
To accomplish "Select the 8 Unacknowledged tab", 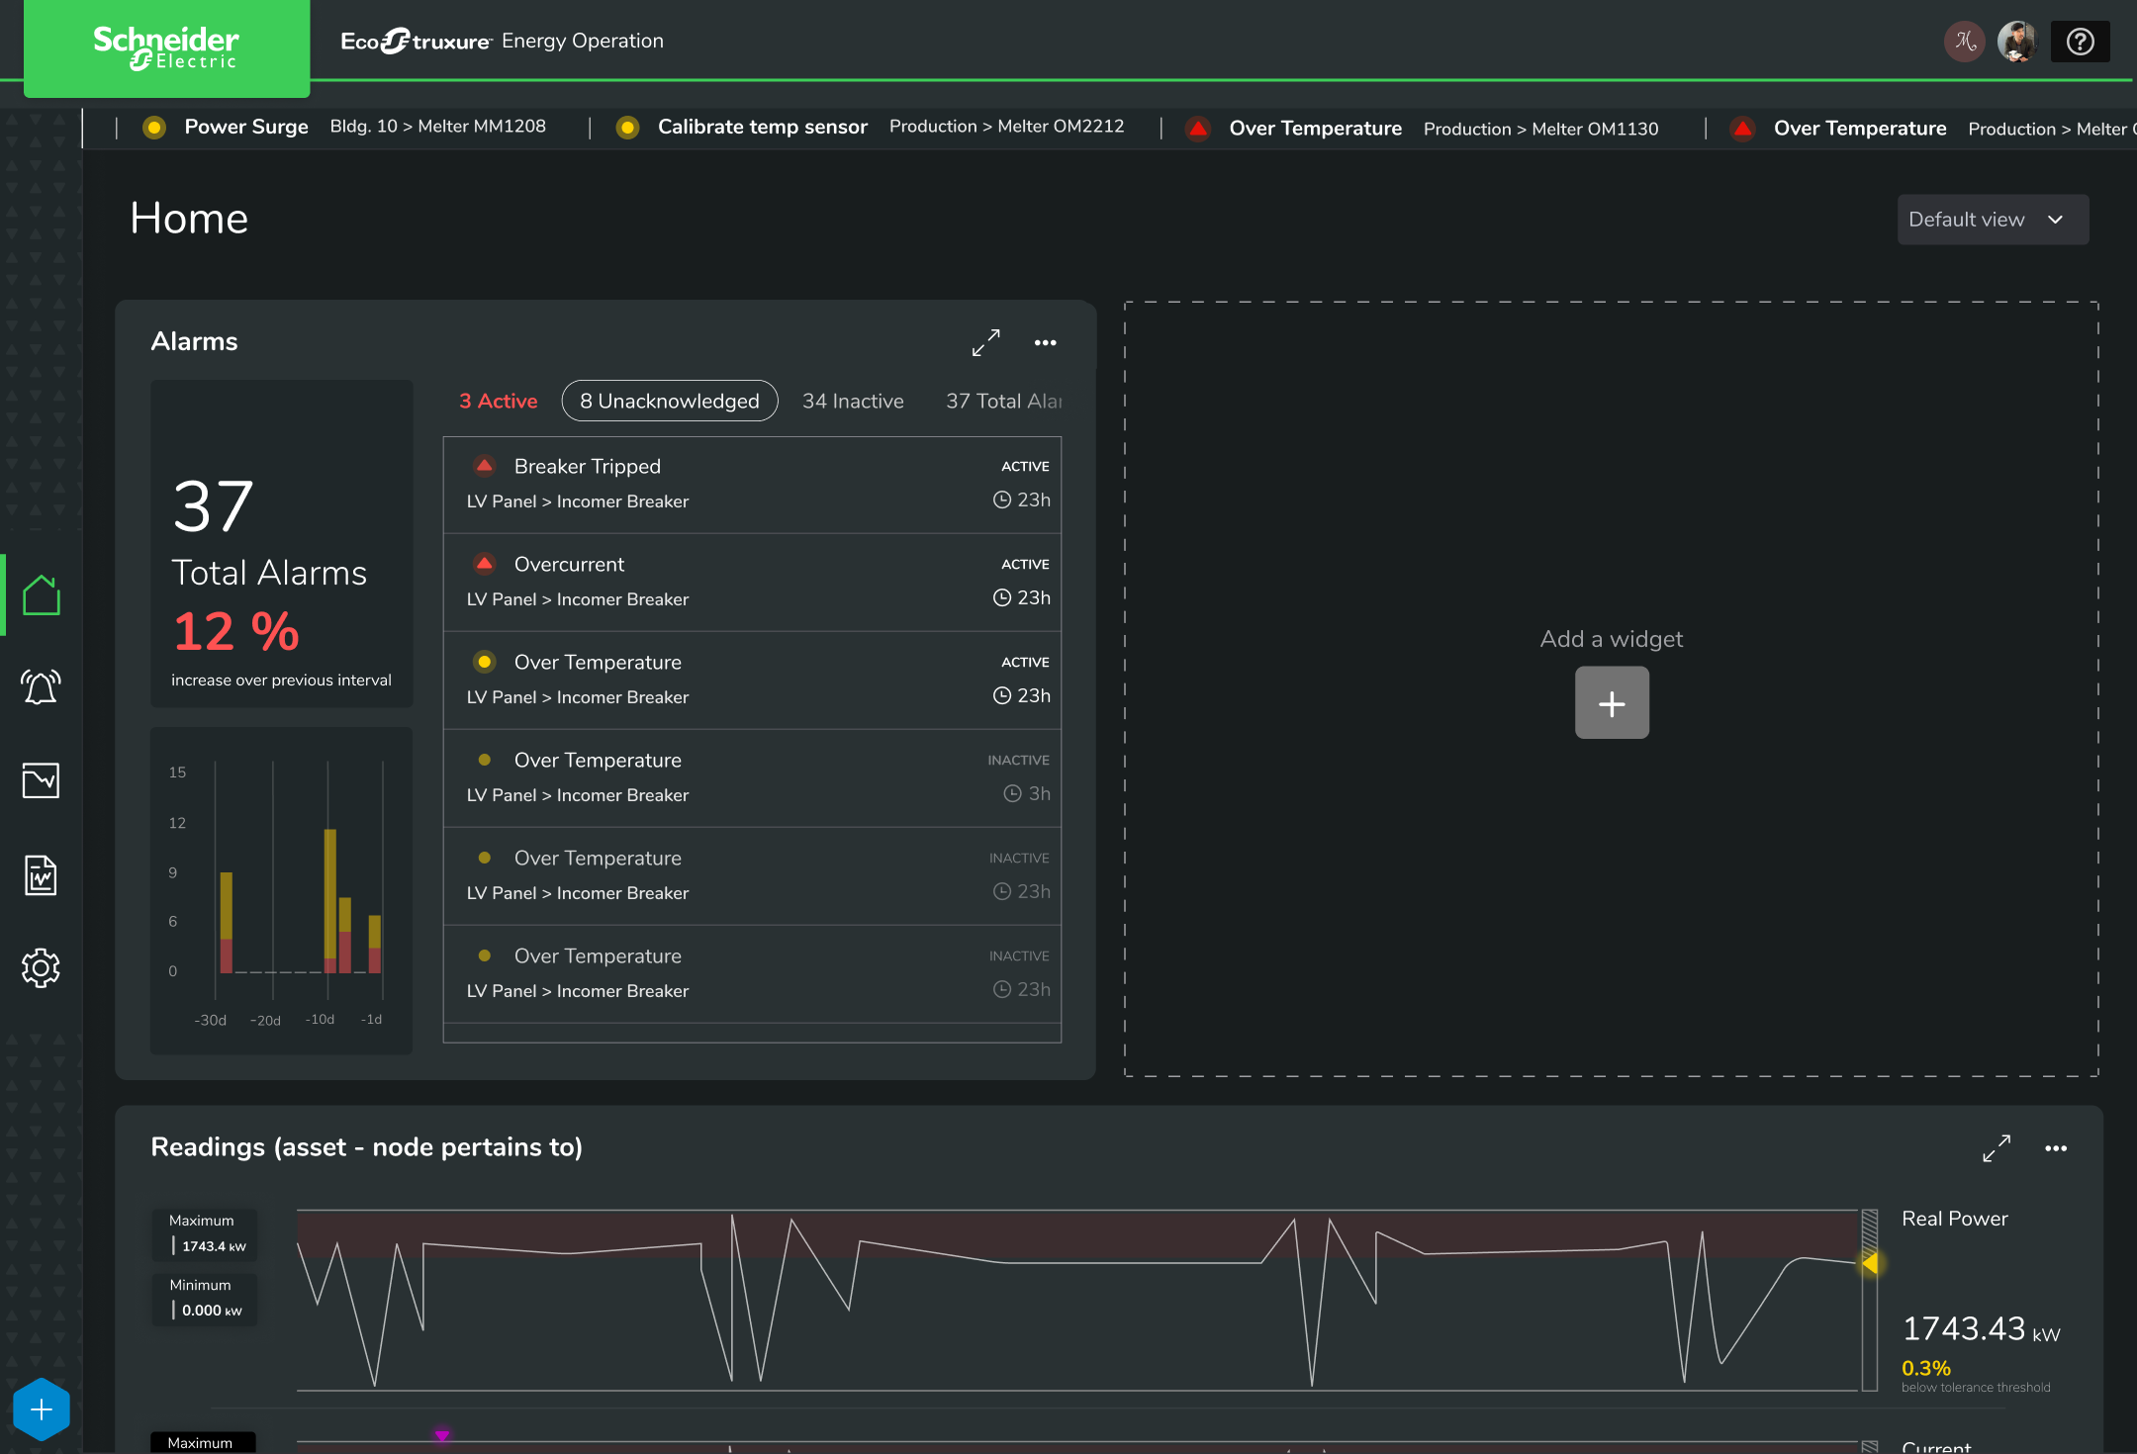I will click(x=670, y=401).
